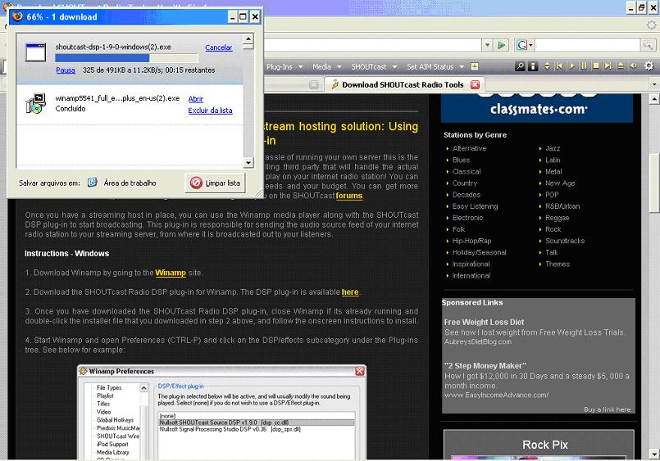The image size is (660, 461).
Task: Cancel the shoutcast-dsp download (Cancelar)
Action: click(x=218, y=47)
